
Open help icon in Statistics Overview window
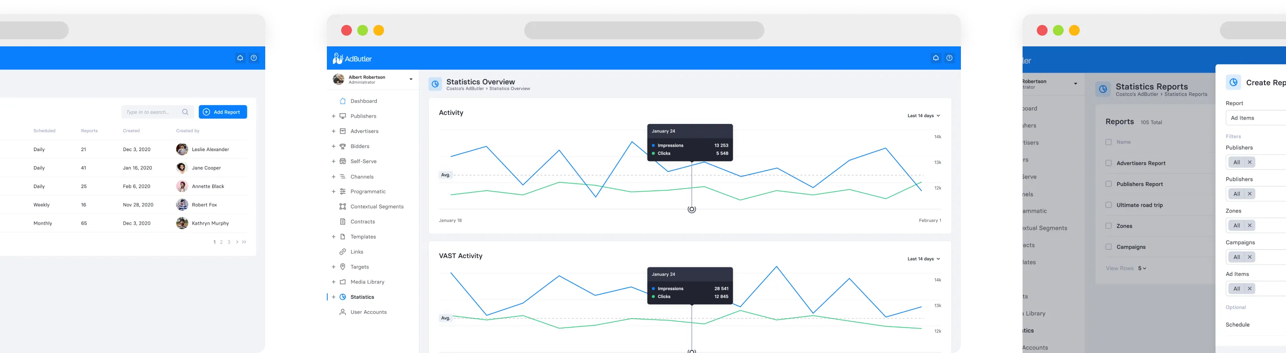point(949,58)
